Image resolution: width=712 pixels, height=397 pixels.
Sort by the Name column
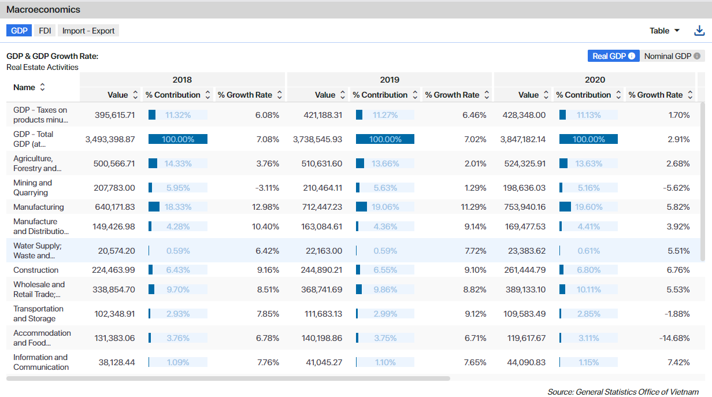click(x=42, y=87)
